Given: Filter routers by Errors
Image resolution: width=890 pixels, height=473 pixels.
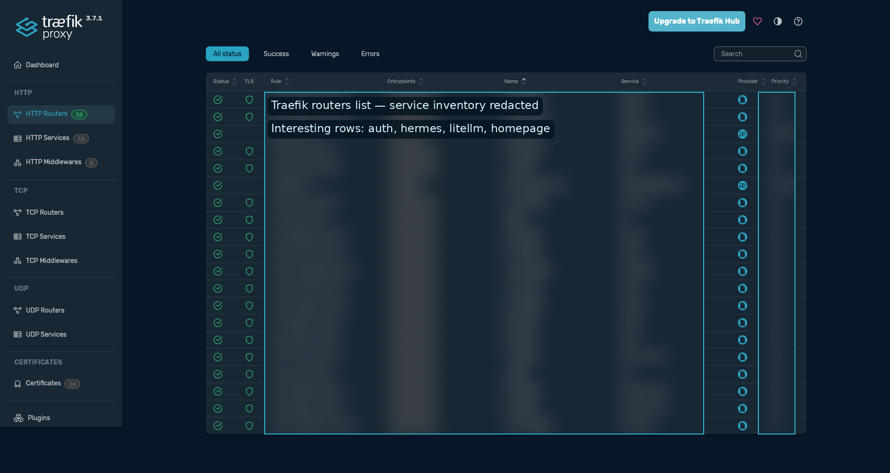Looking at the screenshot, I should coord(370,54).
